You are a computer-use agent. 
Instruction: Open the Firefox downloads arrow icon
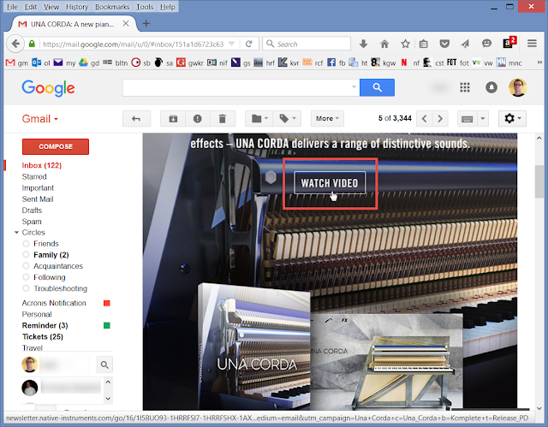(363, 44)
